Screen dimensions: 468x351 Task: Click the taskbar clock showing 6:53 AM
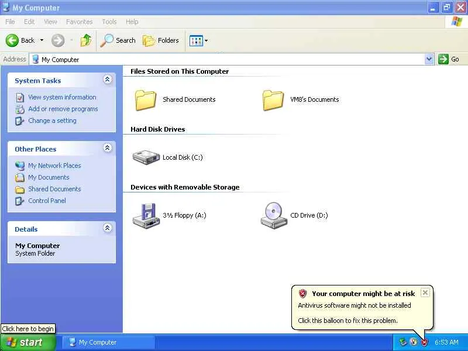coord(446,342)
